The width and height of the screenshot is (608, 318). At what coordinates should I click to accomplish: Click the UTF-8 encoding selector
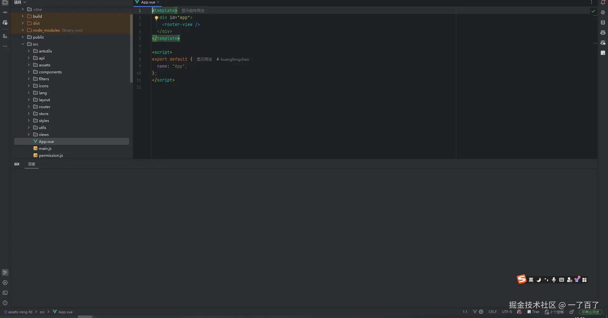point(507,312)
